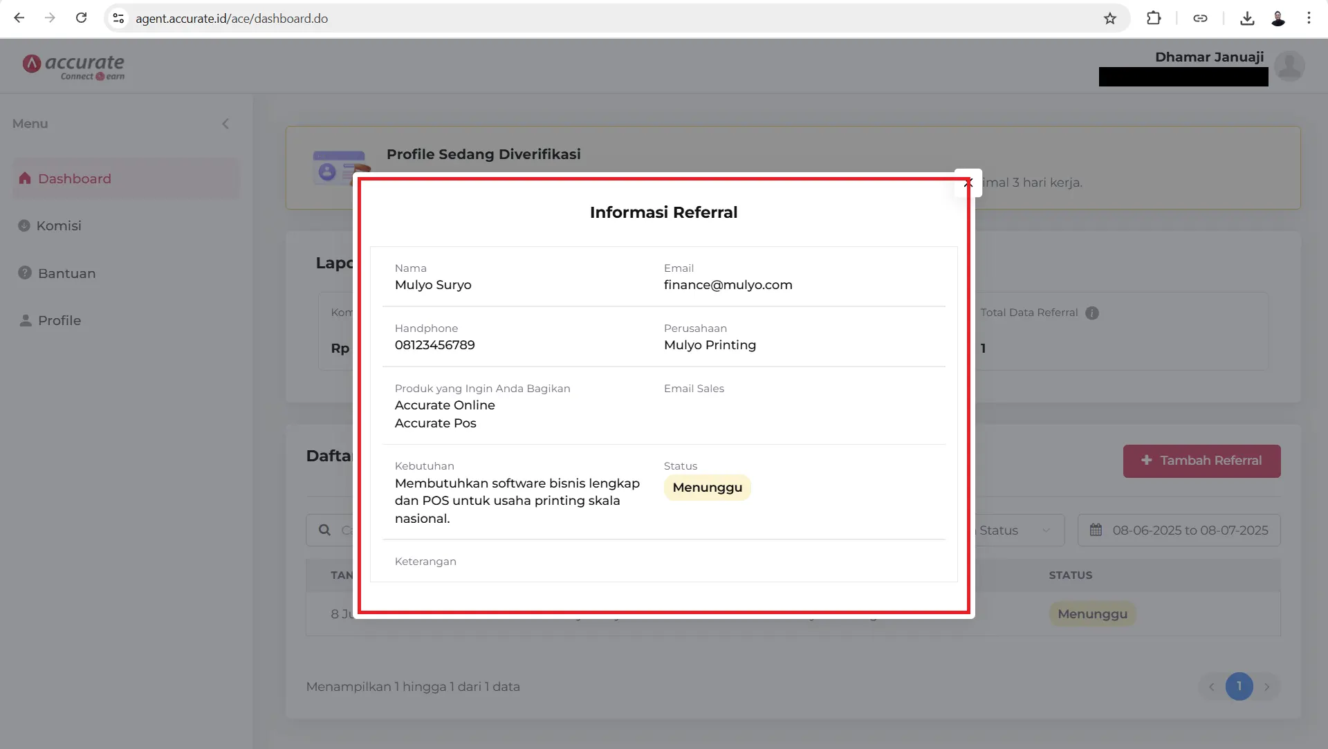Collapse the Menu sidebar chevron
Screen dimensions: 1328x749
[x=225, y=124]
